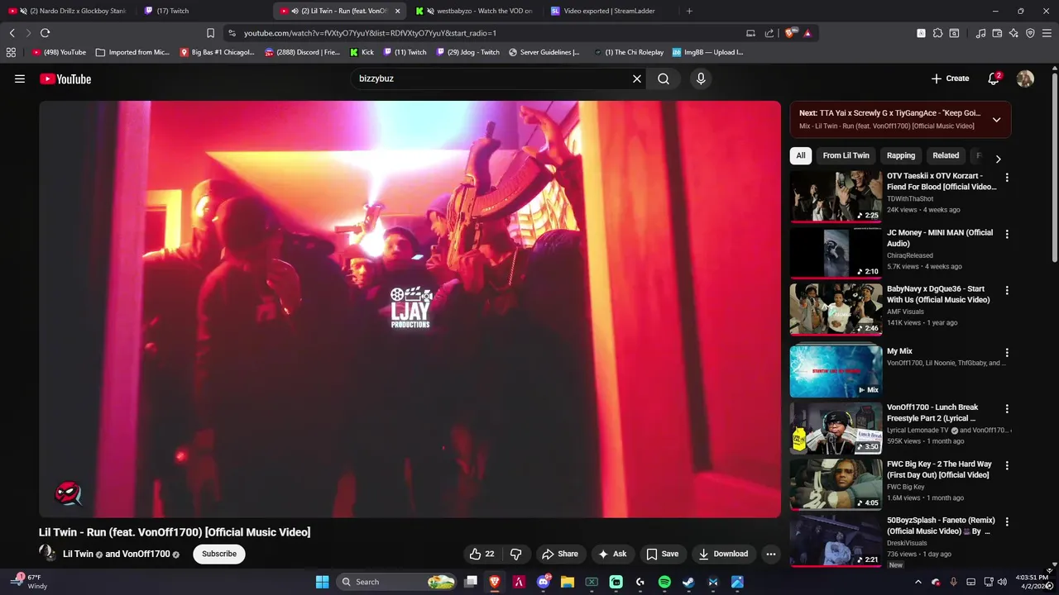Bookmark this page in the address bar
Viewport: 1059px width, 595px height.
pos(210,33)
